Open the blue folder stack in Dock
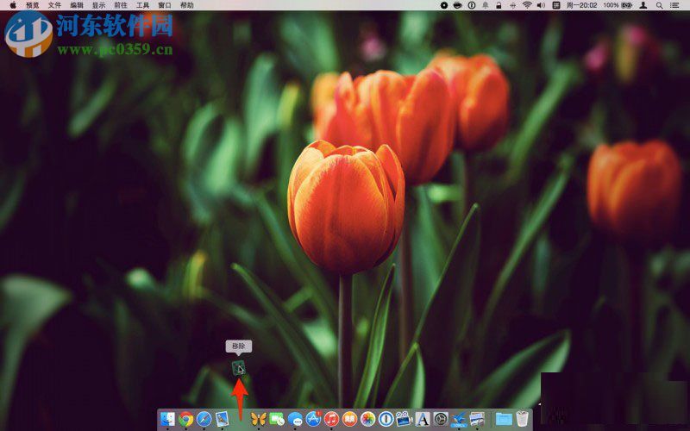The width and height of the screenshot is (690, 431). tap(504, 419)
